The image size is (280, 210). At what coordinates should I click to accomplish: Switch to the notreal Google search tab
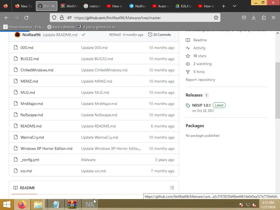(x=92, y=6)
